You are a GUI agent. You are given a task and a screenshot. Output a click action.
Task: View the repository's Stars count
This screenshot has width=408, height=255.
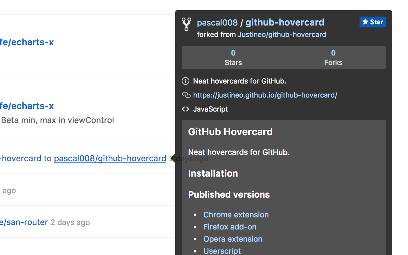point(233,57)
